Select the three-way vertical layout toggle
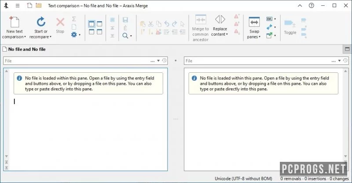This screenshot has width=352, height=183. click(99, 24)
